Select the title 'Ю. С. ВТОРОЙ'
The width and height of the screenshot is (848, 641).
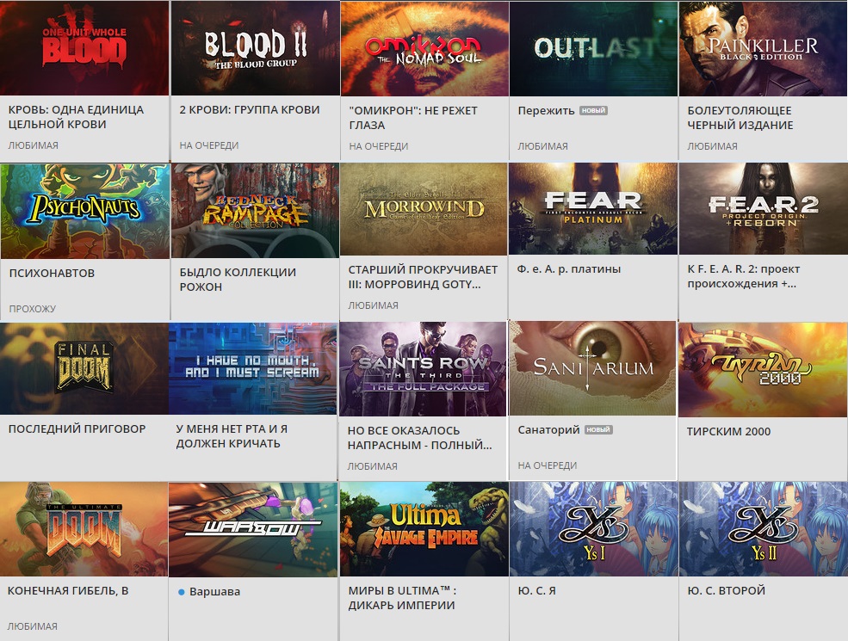coord(727,591)
